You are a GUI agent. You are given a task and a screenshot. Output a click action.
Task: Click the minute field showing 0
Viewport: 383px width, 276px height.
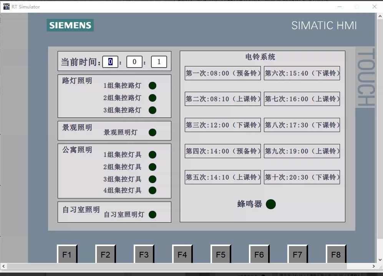[134, 62]
